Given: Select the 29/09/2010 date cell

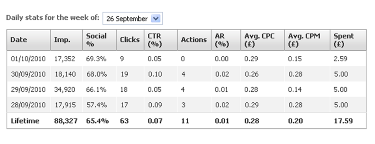Looking at the screenshot, I should click(x=28, y=90).
